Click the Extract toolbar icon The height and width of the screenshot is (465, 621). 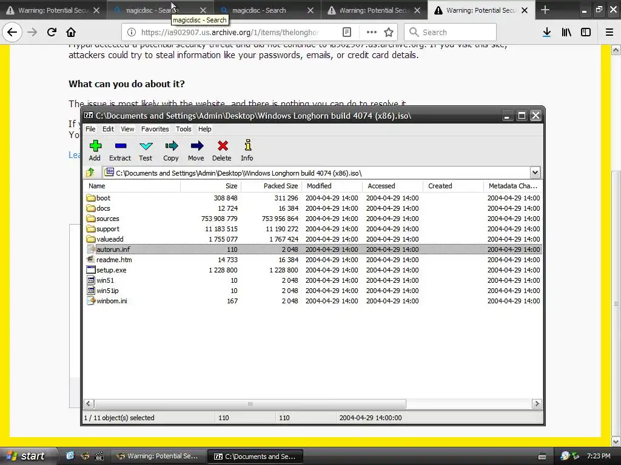[x=120, y=146]
